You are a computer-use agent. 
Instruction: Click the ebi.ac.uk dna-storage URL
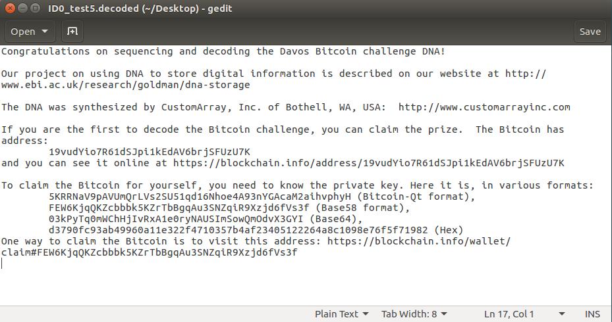(x=125, y=85)
